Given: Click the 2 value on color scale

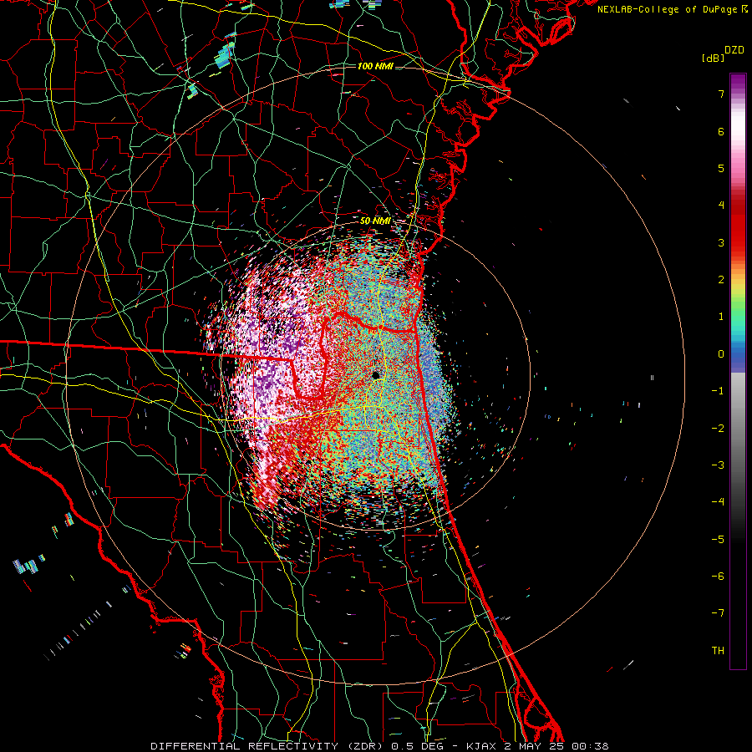Looking at the screenshot, I should pyautogui.click(x=721, y=280).
